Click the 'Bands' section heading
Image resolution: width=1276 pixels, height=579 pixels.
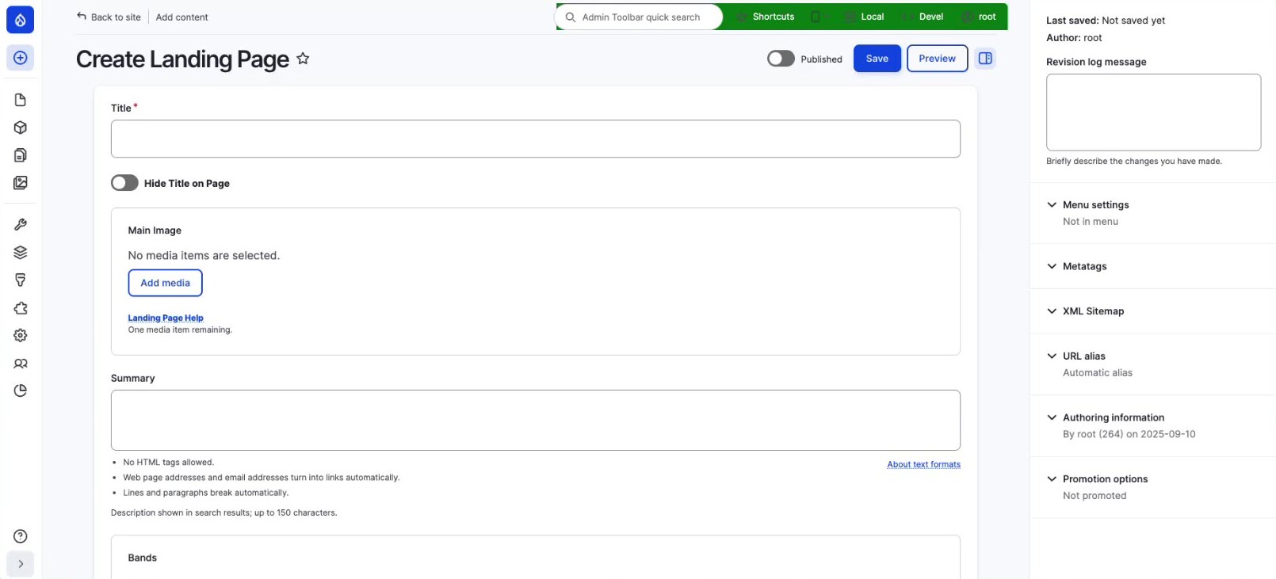click(x=143, y=558)
